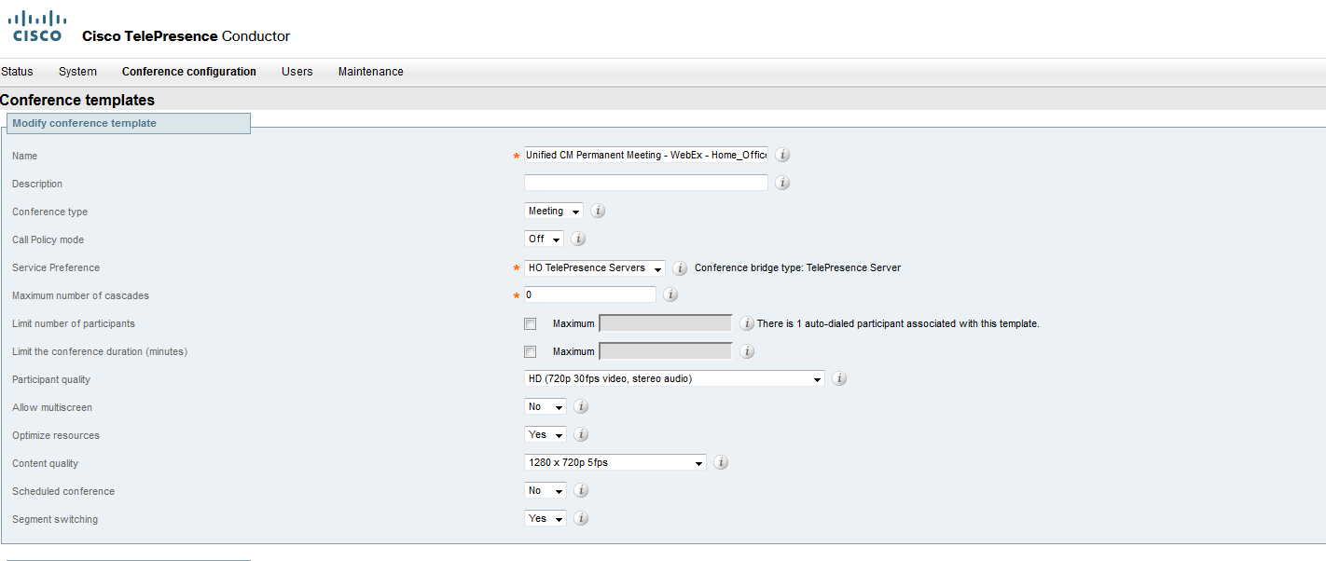The height and width of the screenshot is (561, 1326).
Task: Show info for Service Preference
Action: tap(681, 268)
